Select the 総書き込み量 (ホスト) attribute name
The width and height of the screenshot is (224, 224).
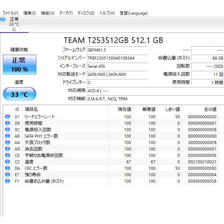tap(44, 181)
